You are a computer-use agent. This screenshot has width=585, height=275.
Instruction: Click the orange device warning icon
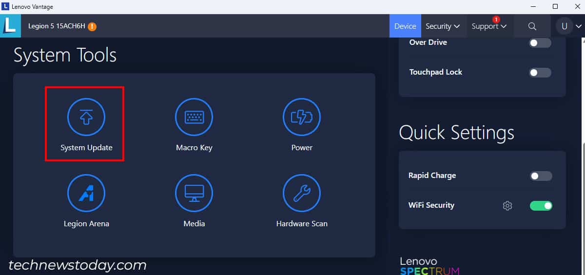click(92, 26)
